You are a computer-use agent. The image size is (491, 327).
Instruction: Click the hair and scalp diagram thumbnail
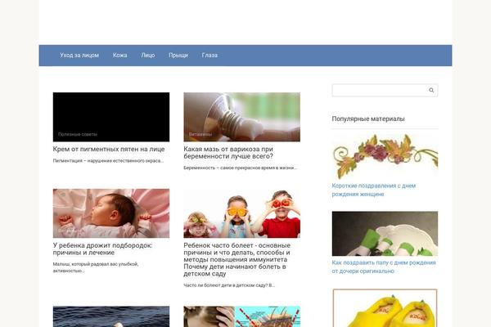241,316
